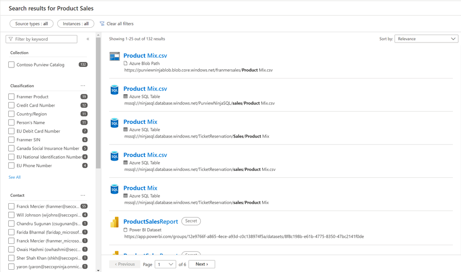Open the Source types filter pill
The width and height of the screenshot is (461, 272).
(x=31, y=24)
